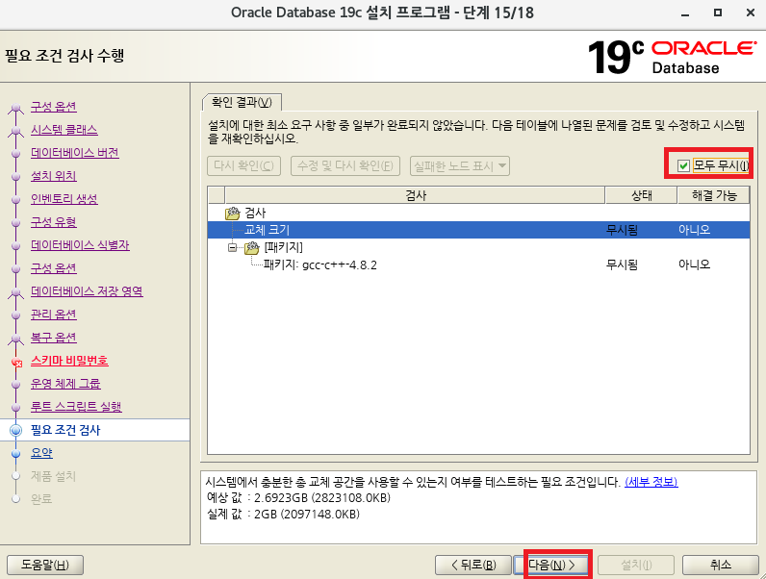Click the 수정 및 다시 확인(F) button
Image resolution: width=766 pixels, height=579 pixels.
[x=345, y=166]
